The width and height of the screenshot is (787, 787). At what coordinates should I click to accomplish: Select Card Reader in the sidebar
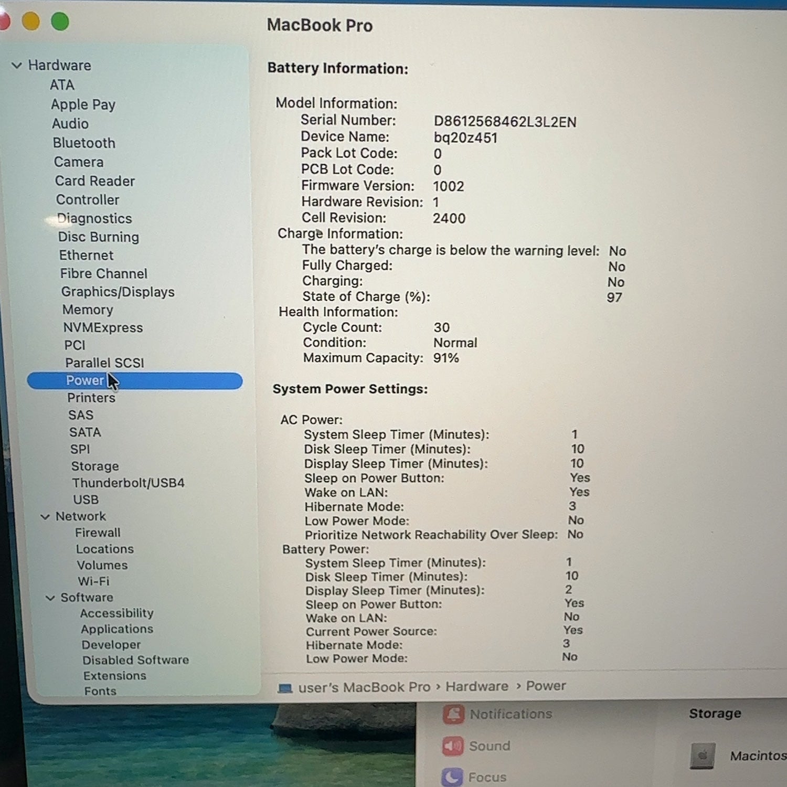(95, 181)
